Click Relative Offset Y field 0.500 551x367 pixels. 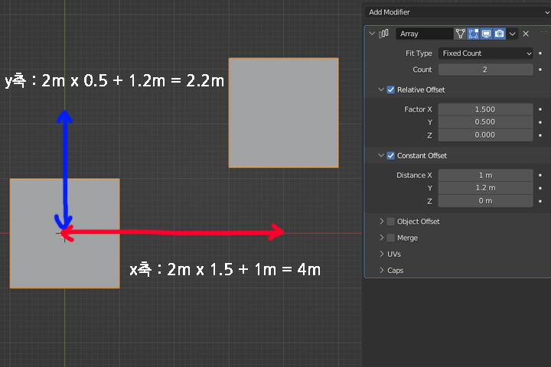pyautogui.click(x=486, y=122)
